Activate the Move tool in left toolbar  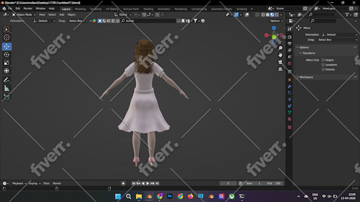click(x=7, y=46)
